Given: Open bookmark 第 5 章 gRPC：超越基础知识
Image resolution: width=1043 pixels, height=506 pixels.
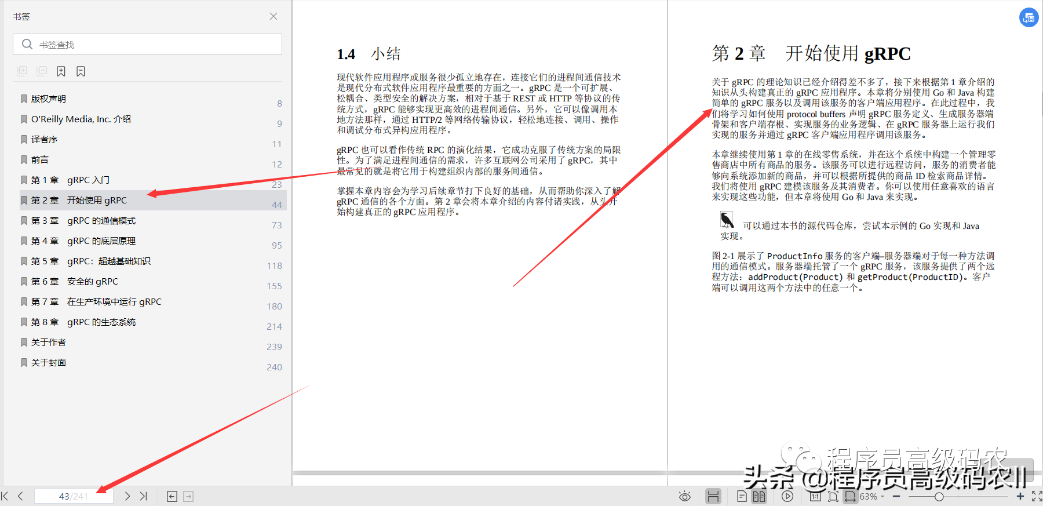Looking at the screenshot, I should coord(91,261).
